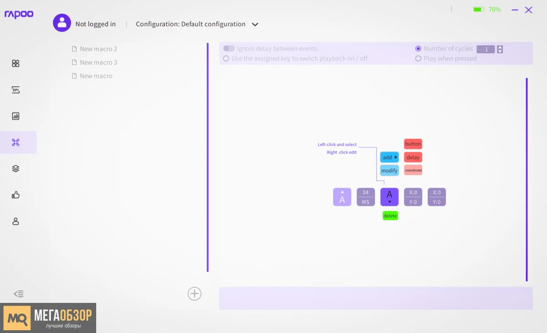Click the cycles count stepper arrows

tap(500, 49)
